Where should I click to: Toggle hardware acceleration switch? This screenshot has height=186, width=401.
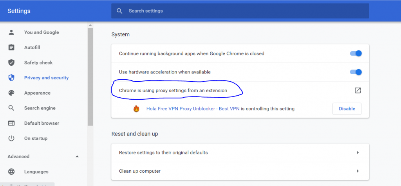click(356, 72)
